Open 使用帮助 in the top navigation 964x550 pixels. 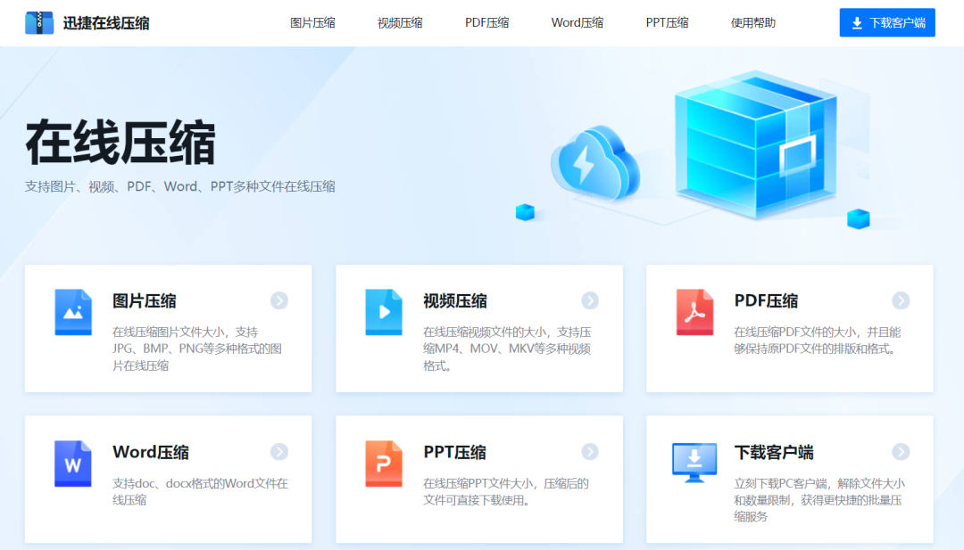[x=753, y=22]
